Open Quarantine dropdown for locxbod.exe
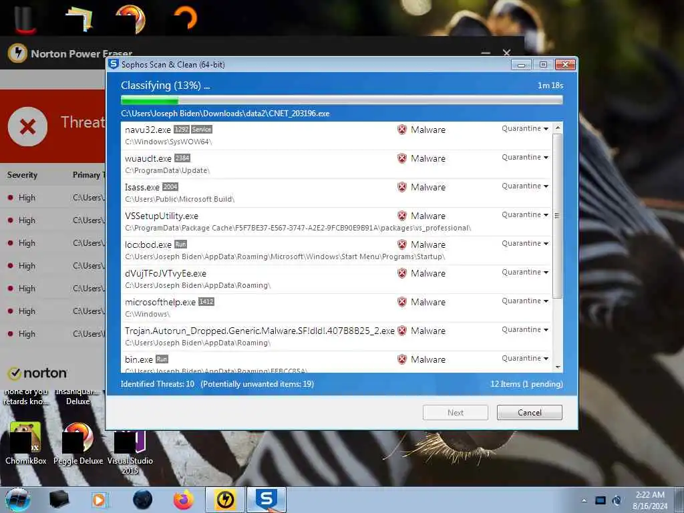The image size is (684, 513). 525,244
